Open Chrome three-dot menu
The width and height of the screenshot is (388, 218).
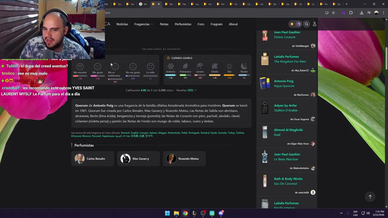pos(383,13)
